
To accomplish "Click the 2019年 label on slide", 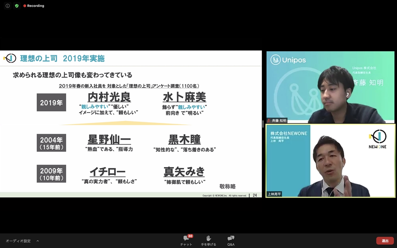I will tap(51, 103).
